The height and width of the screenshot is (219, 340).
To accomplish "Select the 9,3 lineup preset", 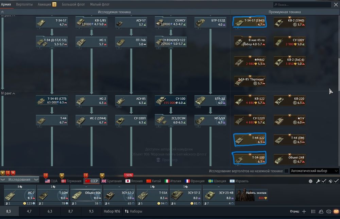I will (91, 212).
